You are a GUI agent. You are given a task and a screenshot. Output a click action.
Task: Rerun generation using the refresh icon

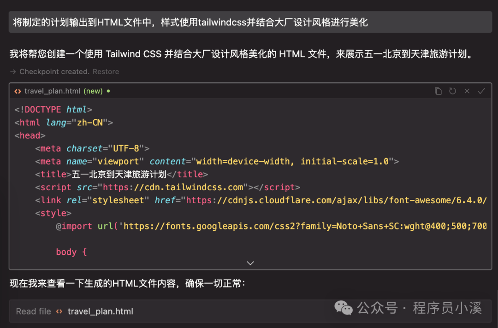[452, 91]
